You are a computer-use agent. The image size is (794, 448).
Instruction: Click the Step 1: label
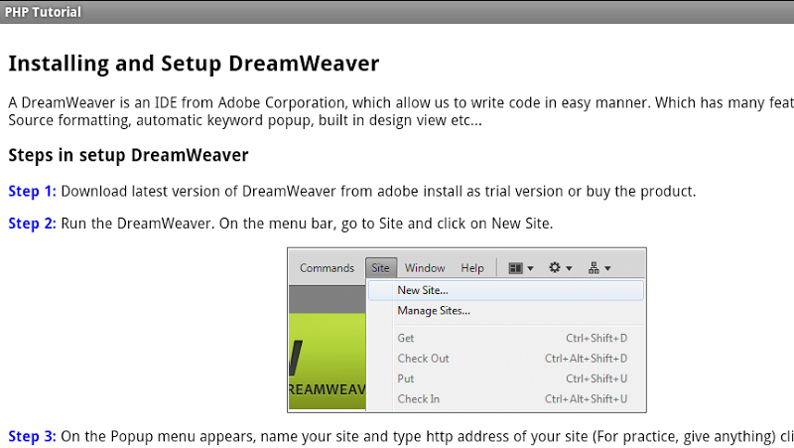pos(32,192)
